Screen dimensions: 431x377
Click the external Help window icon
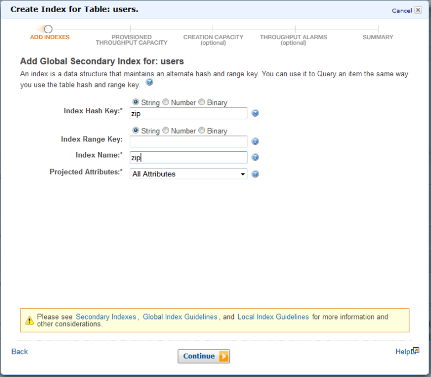coord(416,351)
